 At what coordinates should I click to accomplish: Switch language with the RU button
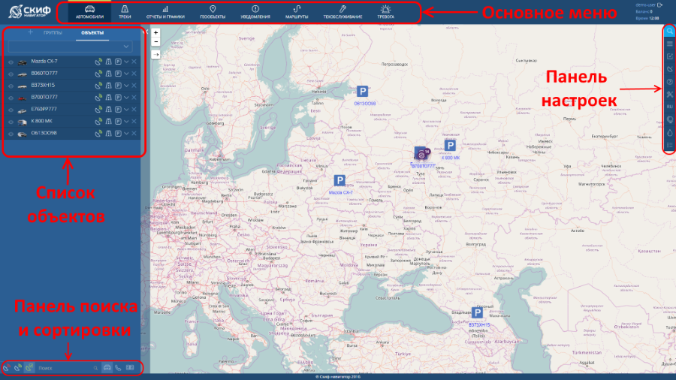(x=669, y=107)
